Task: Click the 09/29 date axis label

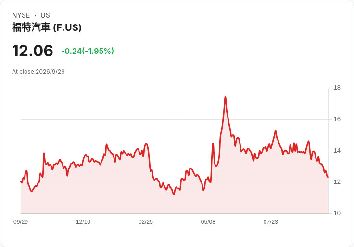Action: point(21,222)
